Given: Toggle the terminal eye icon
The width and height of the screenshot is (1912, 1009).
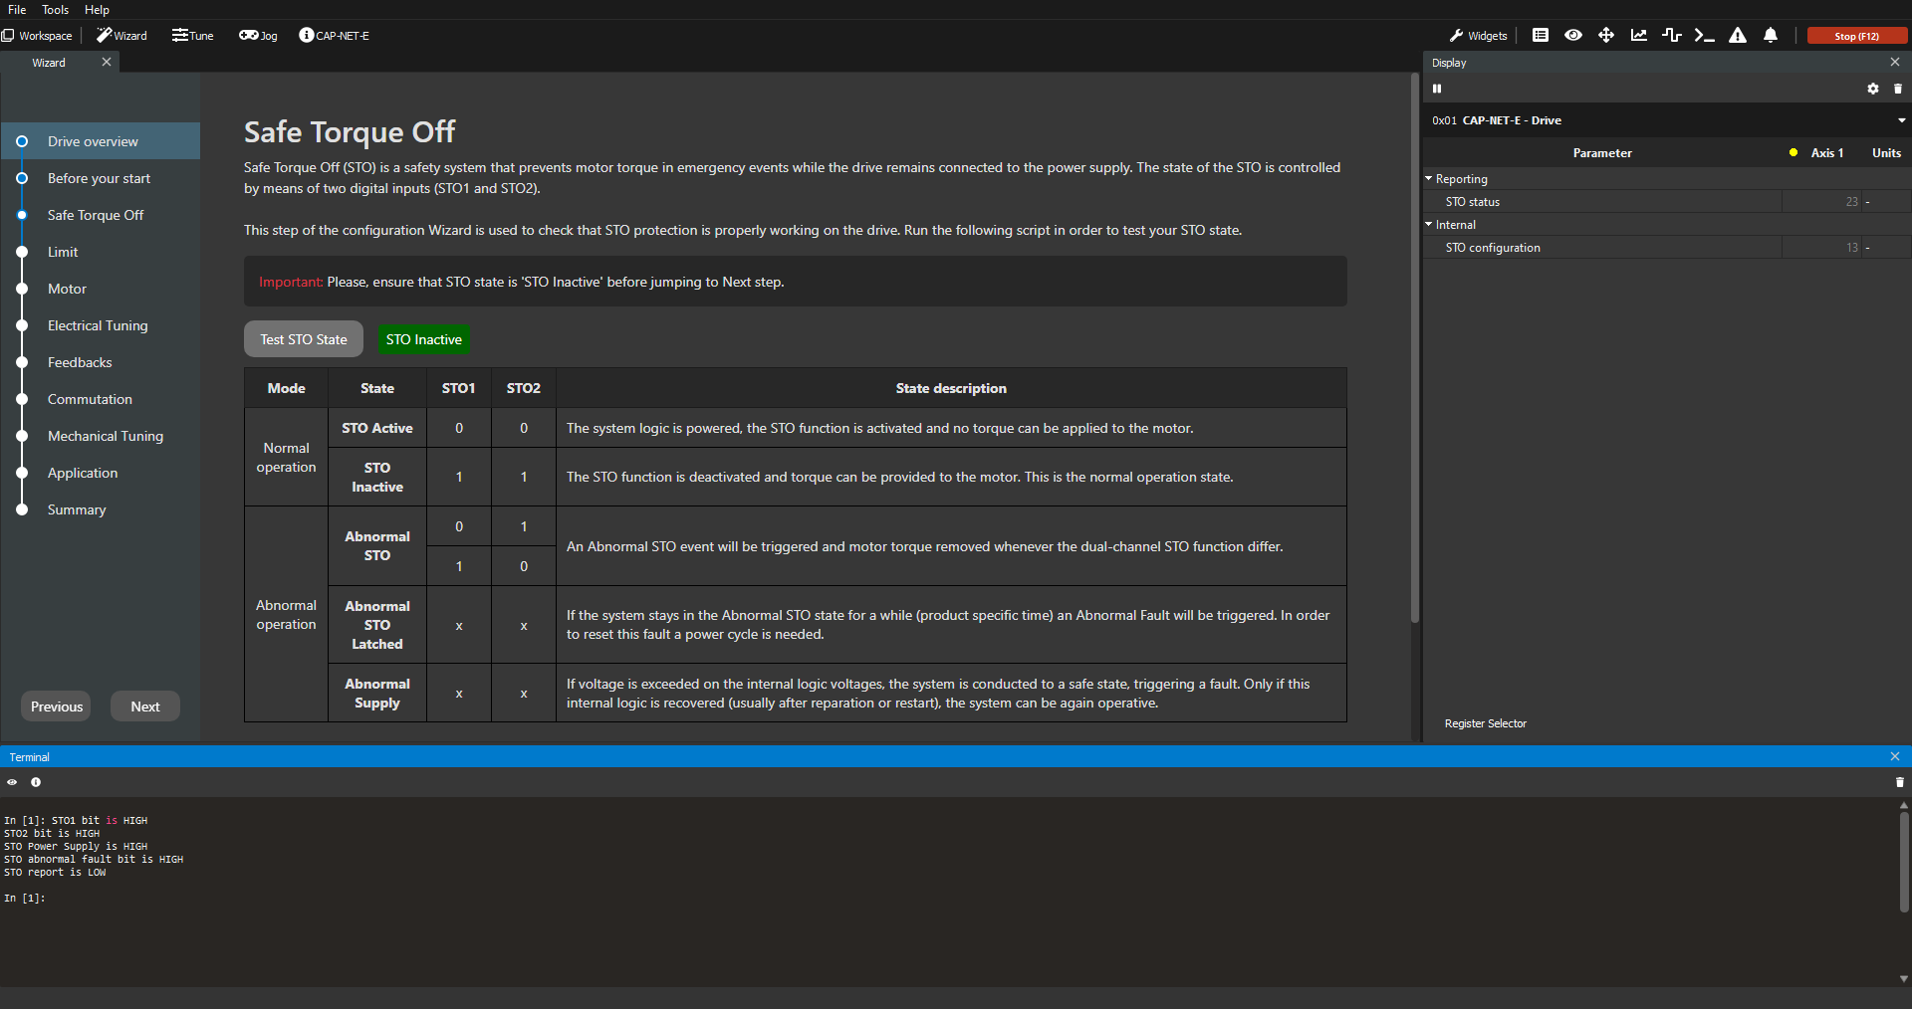Looking at the screenshot, I should [x=12, y=782].
